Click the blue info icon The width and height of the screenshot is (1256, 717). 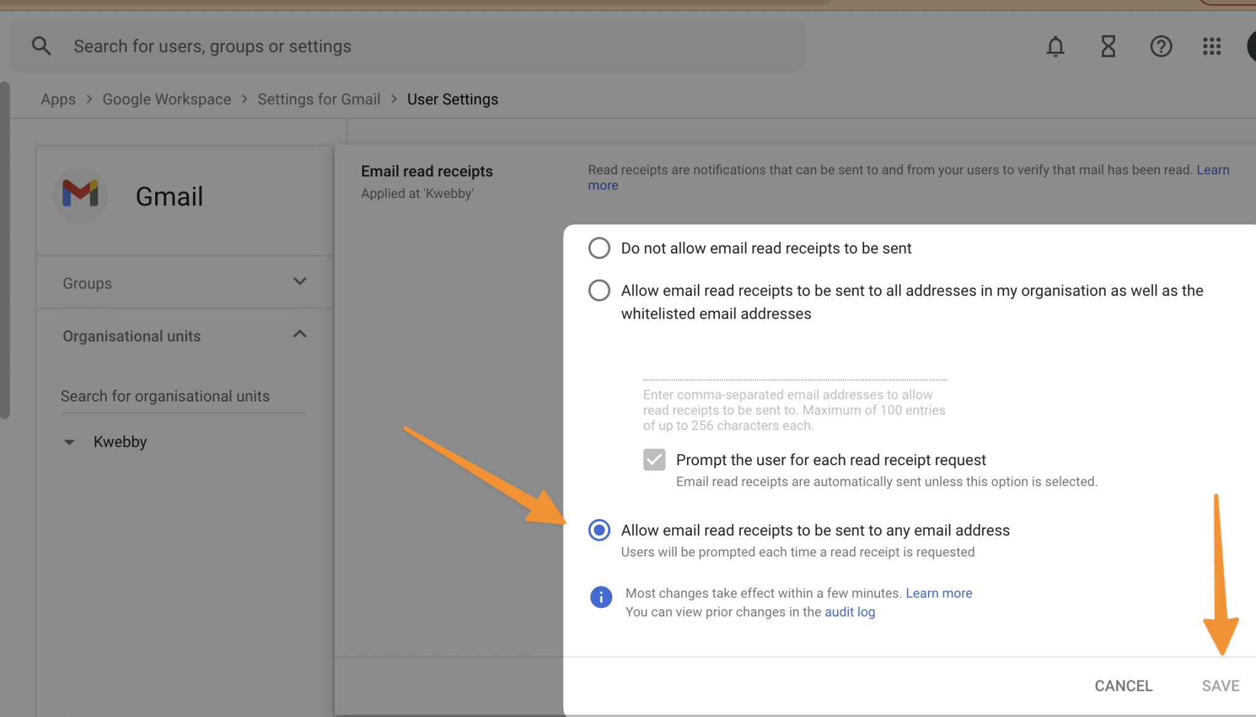[601, 596]
